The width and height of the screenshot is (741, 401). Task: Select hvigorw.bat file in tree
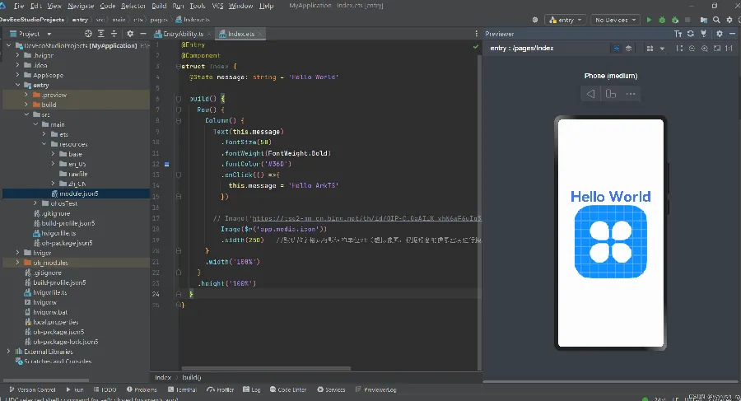click(50, 312)
